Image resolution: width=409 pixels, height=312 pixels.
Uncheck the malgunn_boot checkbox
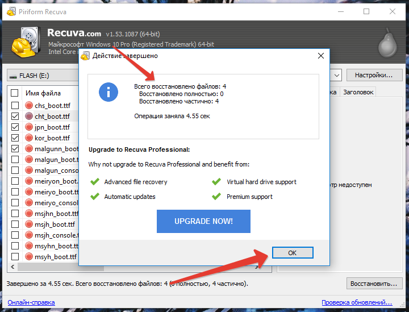pos(15,149)
